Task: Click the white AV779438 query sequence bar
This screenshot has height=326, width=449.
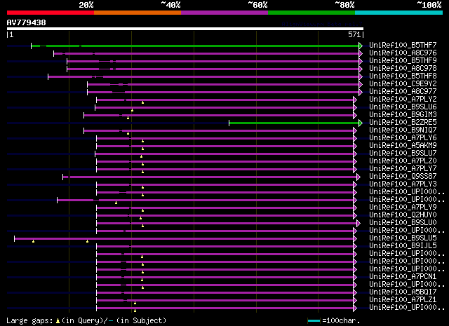Action: pyautogui.click(x=185, y=29)
